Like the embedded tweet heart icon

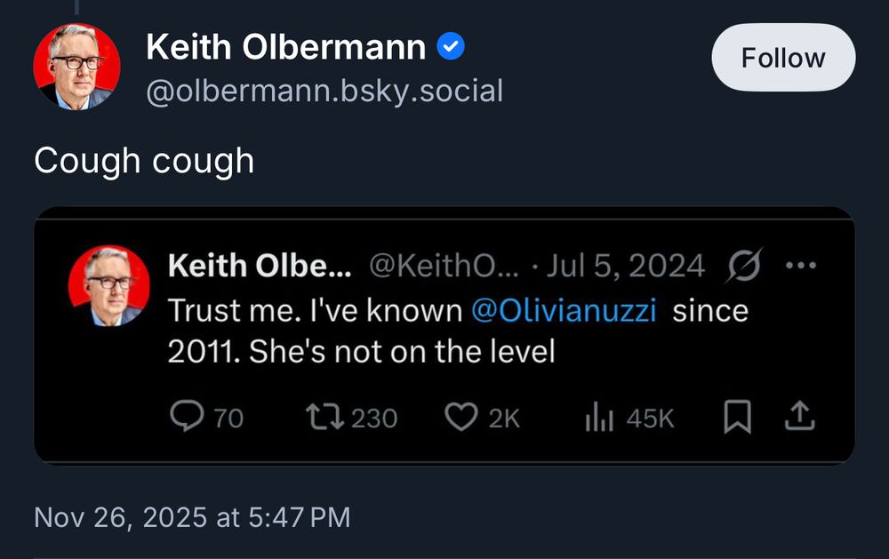pos(461,417)
